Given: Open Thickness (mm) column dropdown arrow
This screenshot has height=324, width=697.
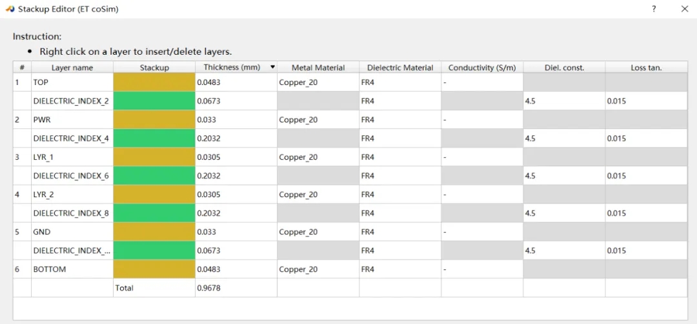Looking at the screenshot, I should 272,67.
